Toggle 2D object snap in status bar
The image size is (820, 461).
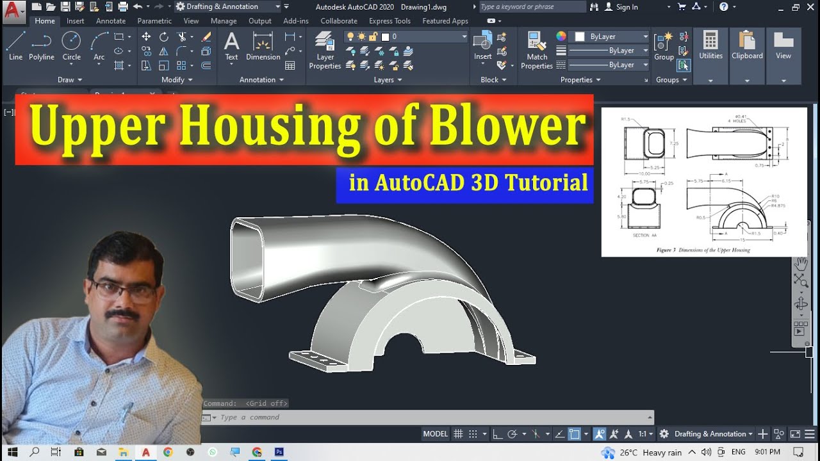tap(575, 434)
